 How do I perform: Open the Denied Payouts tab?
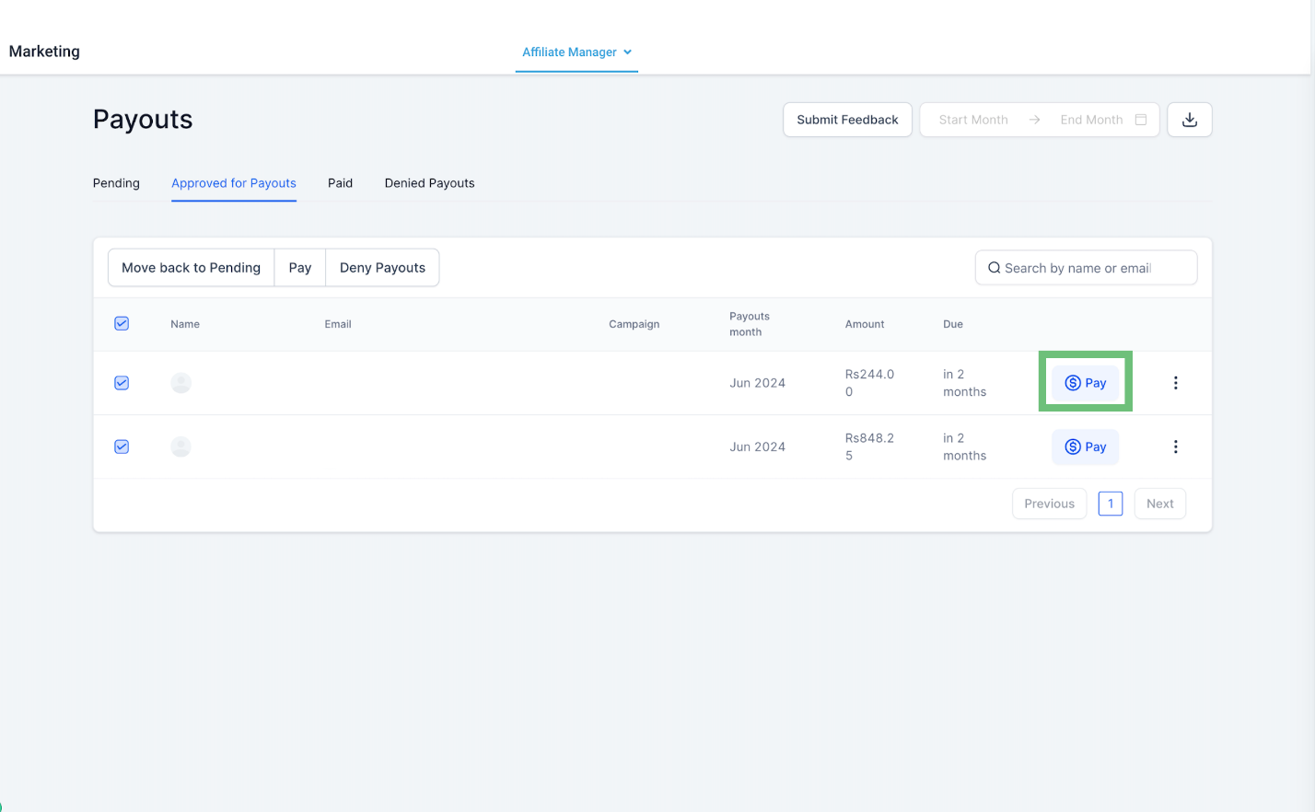tap(430, 183)
